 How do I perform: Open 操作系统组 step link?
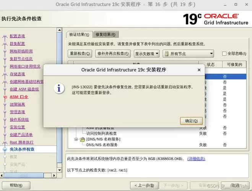click(x=19, y=120)
